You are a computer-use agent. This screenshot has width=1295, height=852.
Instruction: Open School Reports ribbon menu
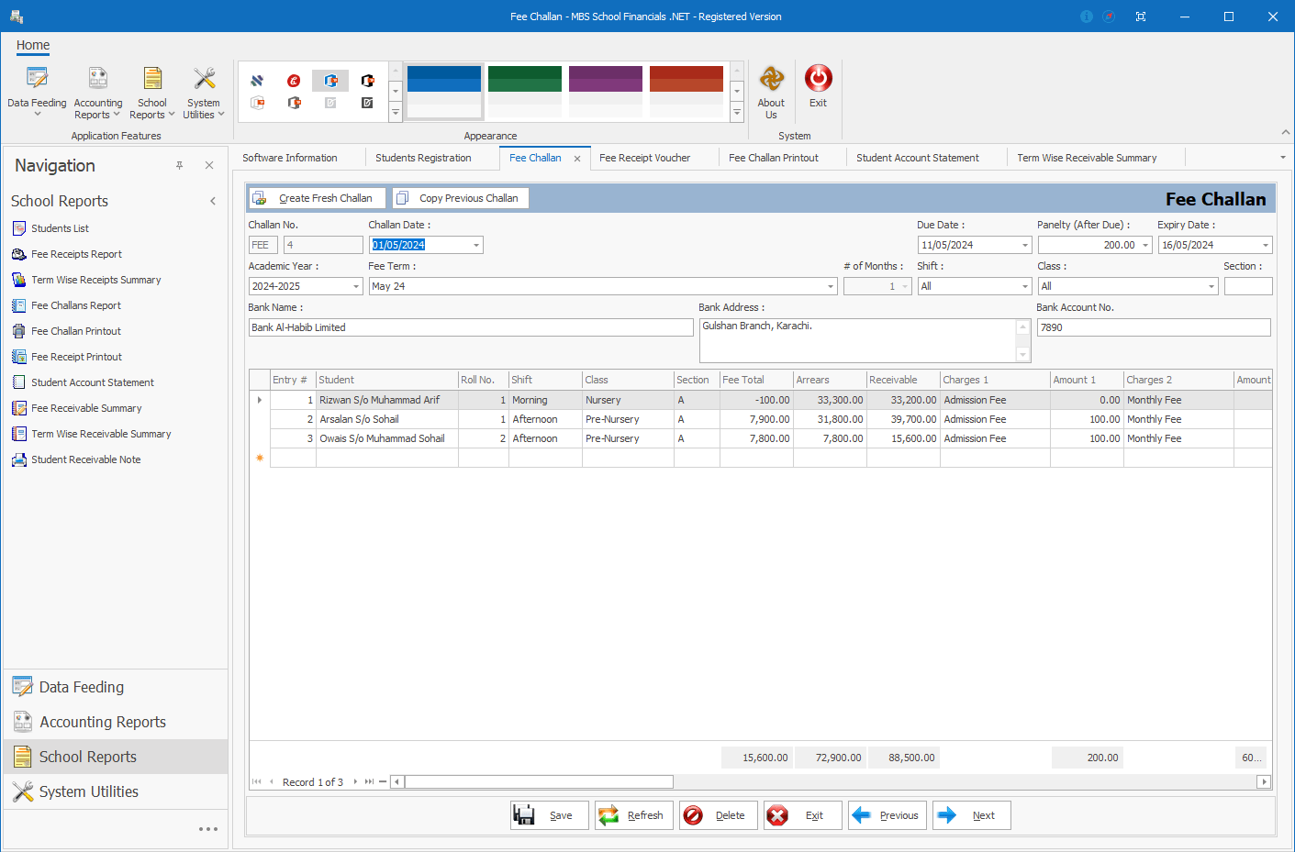[x=151, y=92]
